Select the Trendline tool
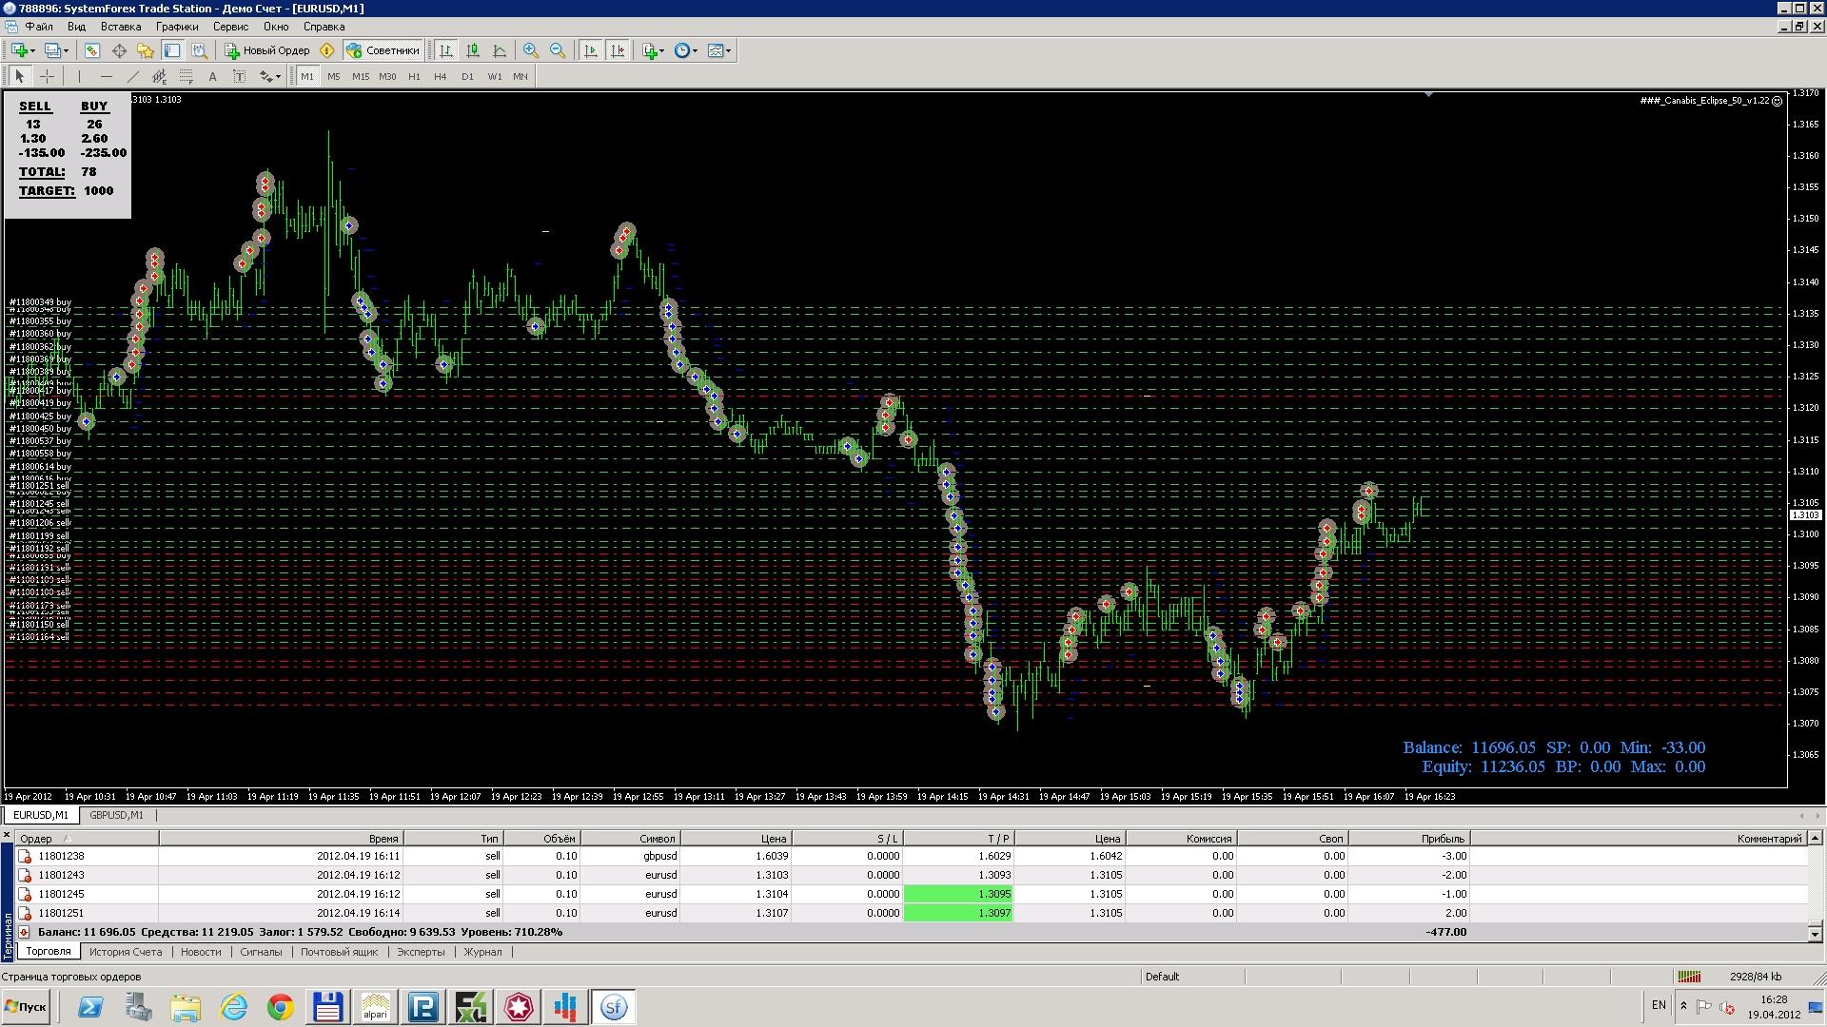The height and width of the screenshot is (1027, 1827). [132, 76]
